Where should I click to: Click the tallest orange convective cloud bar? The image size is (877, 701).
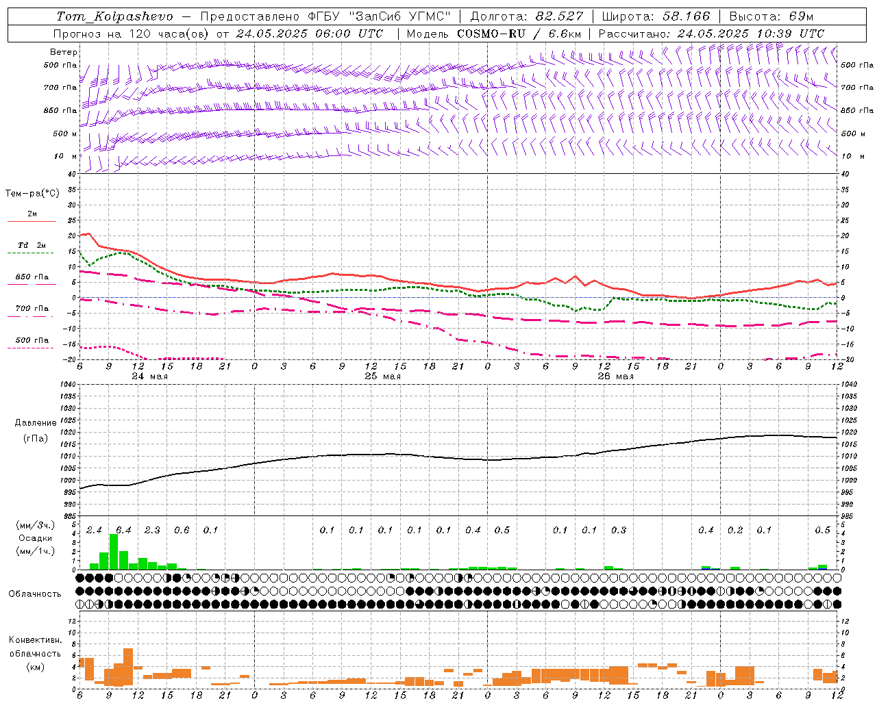click(128, 667)
